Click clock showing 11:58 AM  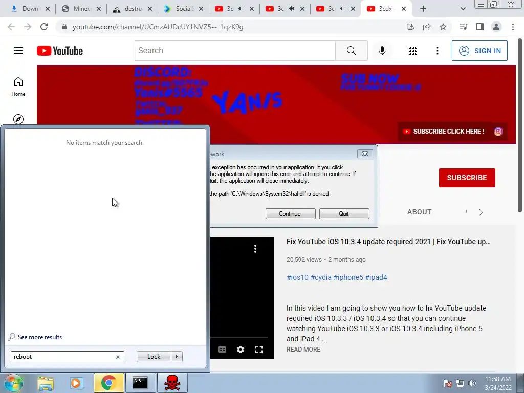point(497,379)
